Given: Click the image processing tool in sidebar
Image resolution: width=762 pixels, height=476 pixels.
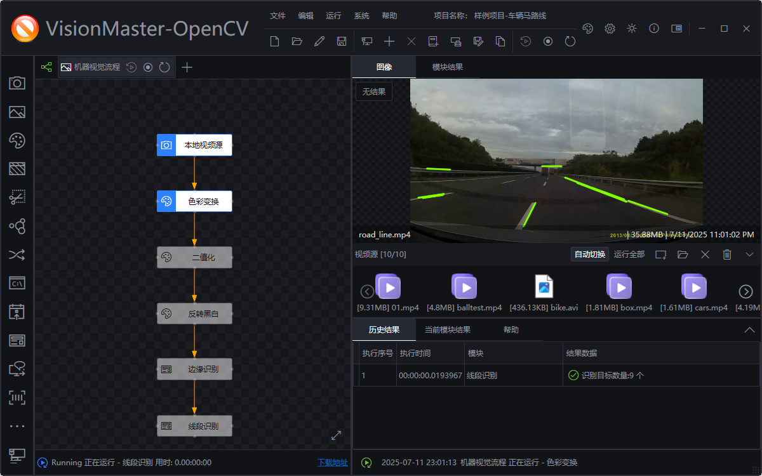Looking at the screenshot, I should tap(17, 112).
